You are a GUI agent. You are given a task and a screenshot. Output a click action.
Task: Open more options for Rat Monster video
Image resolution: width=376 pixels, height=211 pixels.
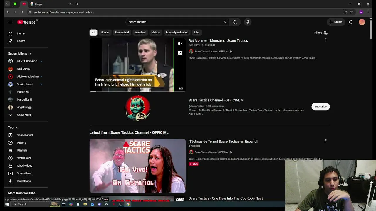326,40
